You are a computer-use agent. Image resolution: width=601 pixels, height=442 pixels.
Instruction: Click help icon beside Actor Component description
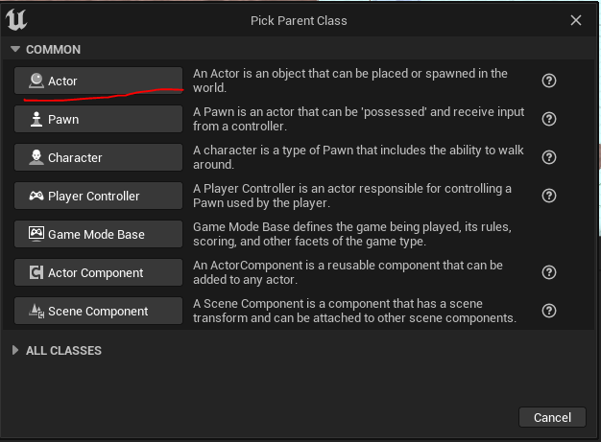(549, 272)
